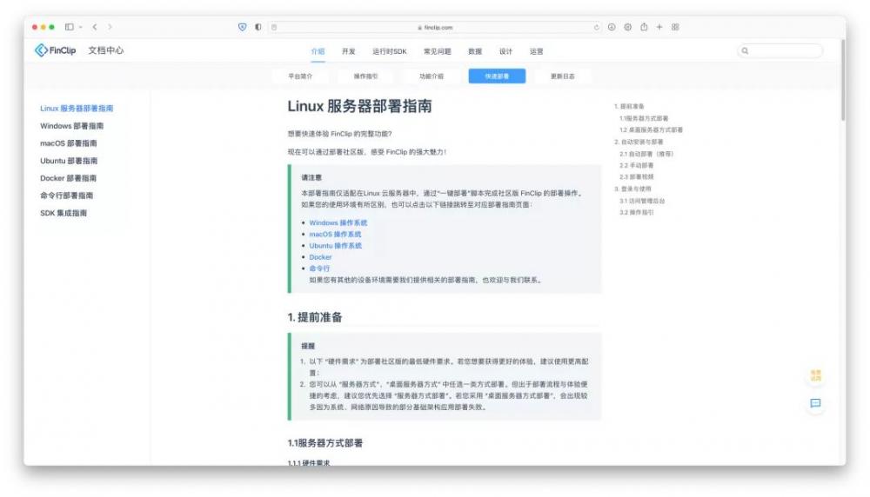Image resolution: width=870 pixels, height=497 pixels.
Task: Select the 介绍 top navigation tab
Action: point(318,51)
